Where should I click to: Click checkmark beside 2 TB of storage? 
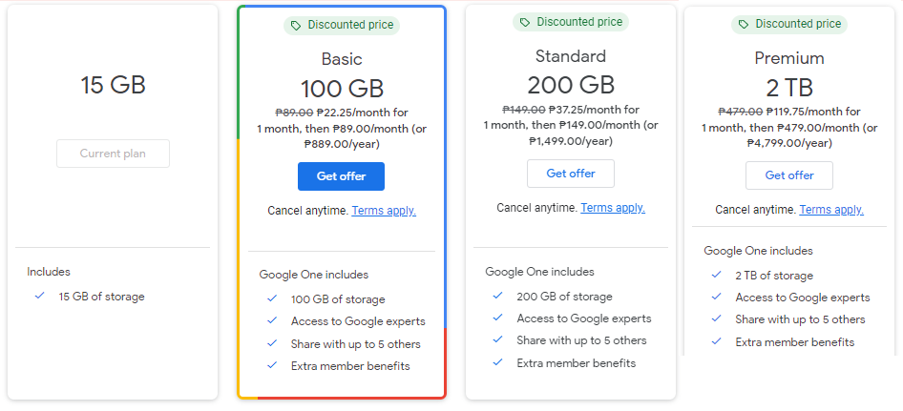coord(717,276)
